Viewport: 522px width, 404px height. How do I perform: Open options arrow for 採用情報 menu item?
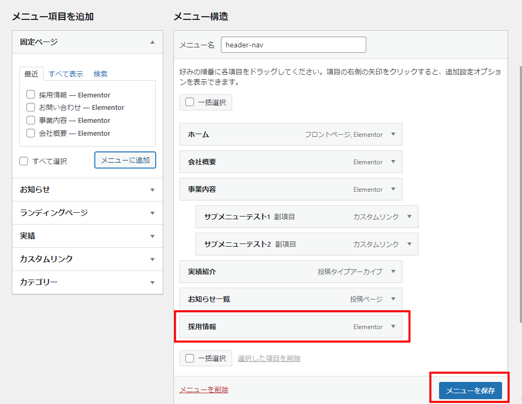(393, 326)
